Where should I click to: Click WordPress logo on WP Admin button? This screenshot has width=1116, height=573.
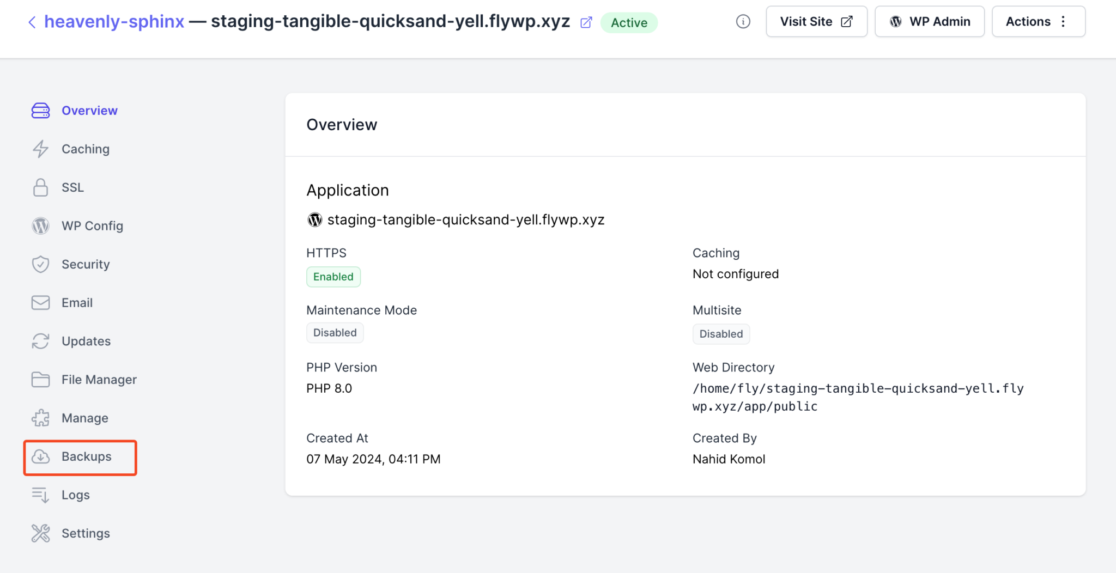coord(895,21)
